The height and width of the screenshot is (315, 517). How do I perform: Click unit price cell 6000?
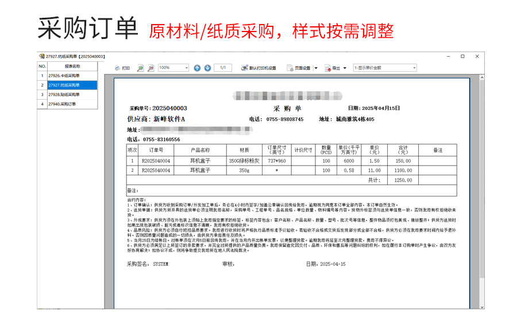click(x=349, y=161)
